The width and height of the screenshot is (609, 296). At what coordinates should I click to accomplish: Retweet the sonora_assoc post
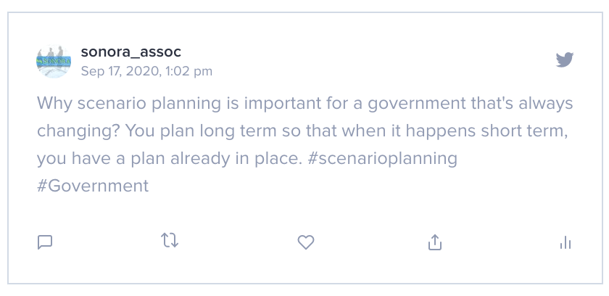tap(170, 240)
